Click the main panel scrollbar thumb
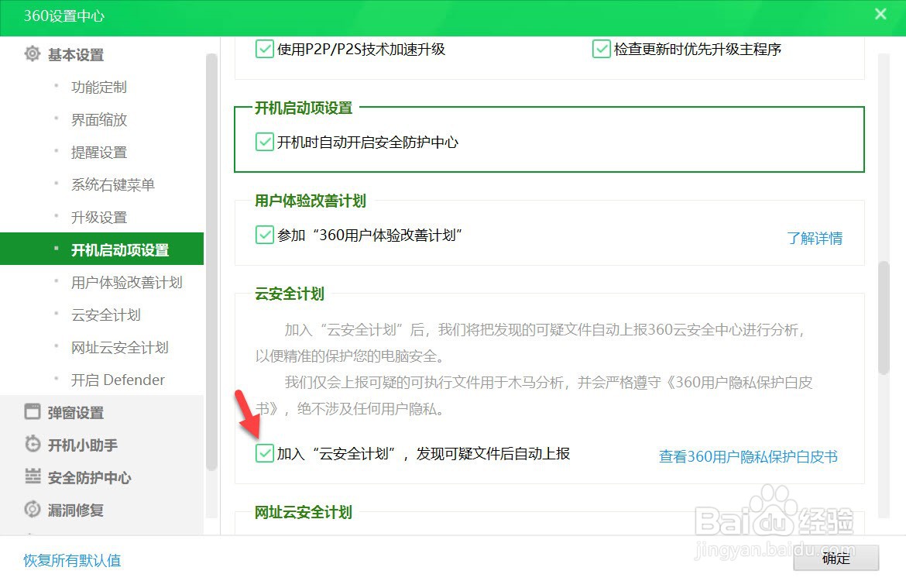This screenshot has height=581, width=906. coord(884,318)
